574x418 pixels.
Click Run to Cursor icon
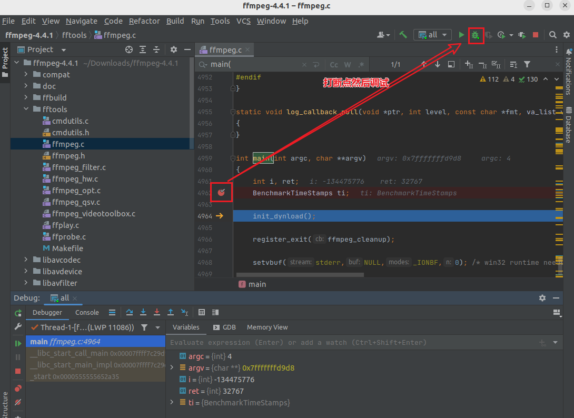184,312
